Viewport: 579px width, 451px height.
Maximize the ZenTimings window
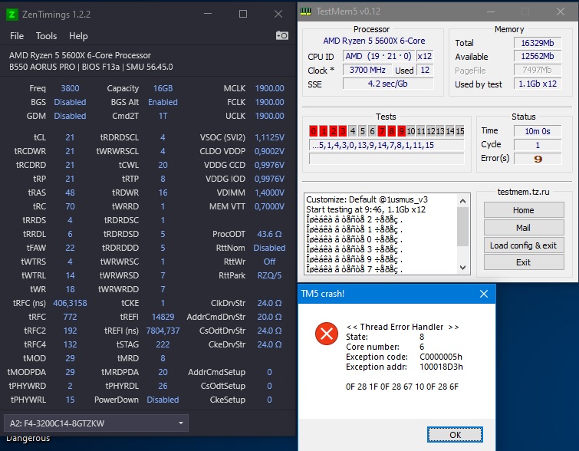coord(243,14)
